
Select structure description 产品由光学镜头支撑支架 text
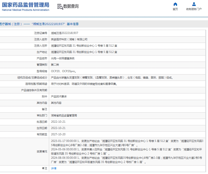pos(112,78)
